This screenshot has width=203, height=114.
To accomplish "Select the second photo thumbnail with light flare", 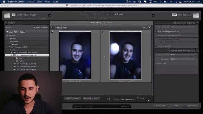I will (x=126, y=55).
